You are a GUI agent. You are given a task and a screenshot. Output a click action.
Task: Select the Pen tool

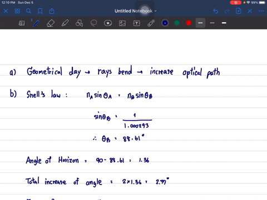[36, 23]
